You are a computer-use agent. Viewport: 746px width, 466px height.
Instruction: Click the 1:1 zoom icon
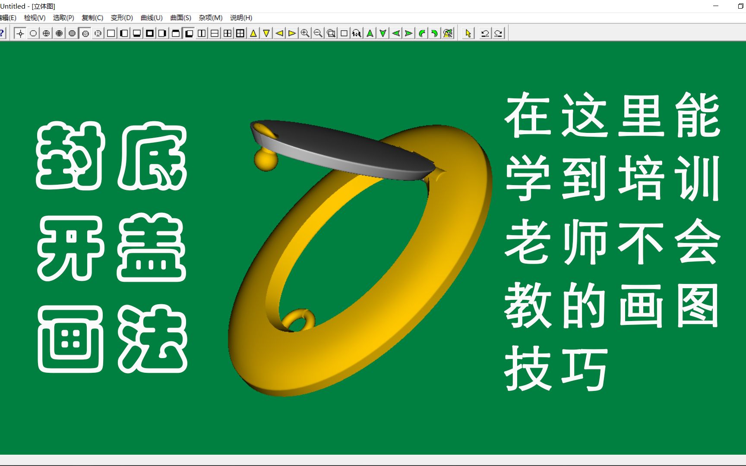[357, 33]
